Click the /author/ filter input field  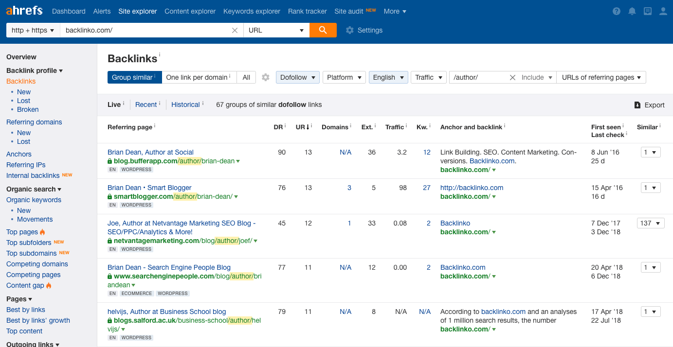[479, 77]
